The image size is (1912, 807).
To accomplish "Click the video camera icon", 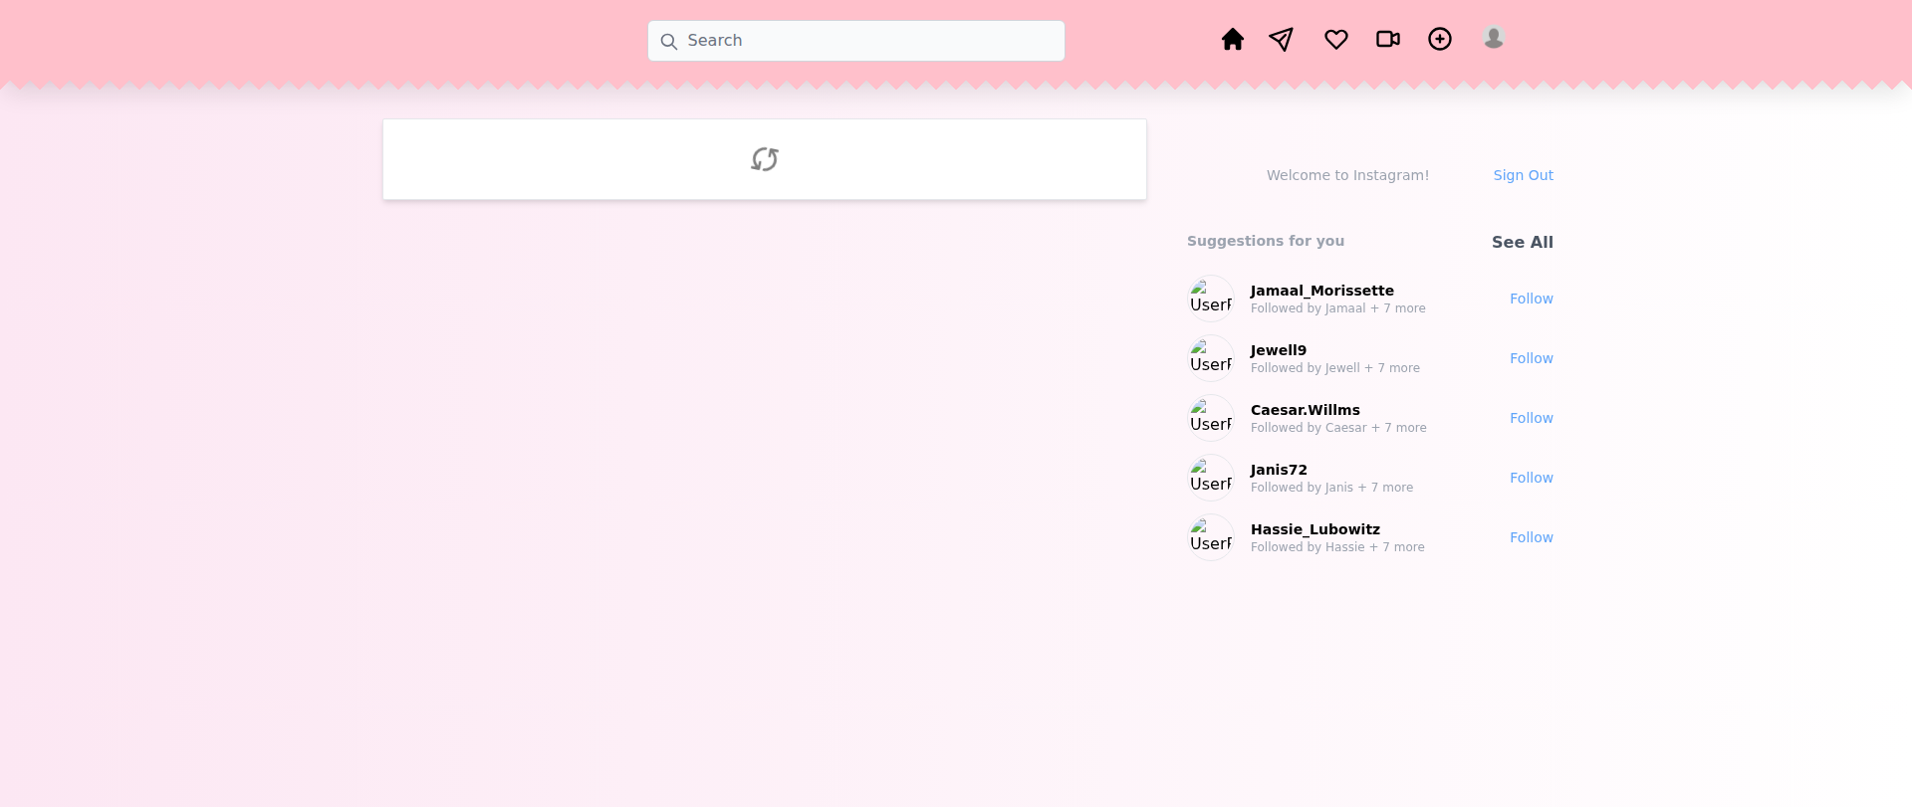I will click(1387, 39).
